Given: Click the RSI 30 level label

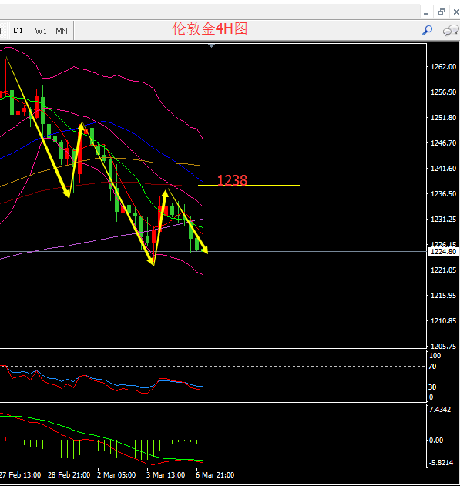Looking at the screenshot, I should [432, 387].
